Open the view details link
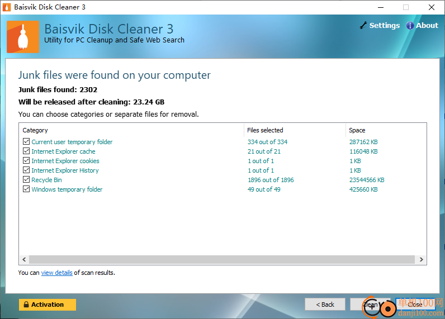 (57, 273)
